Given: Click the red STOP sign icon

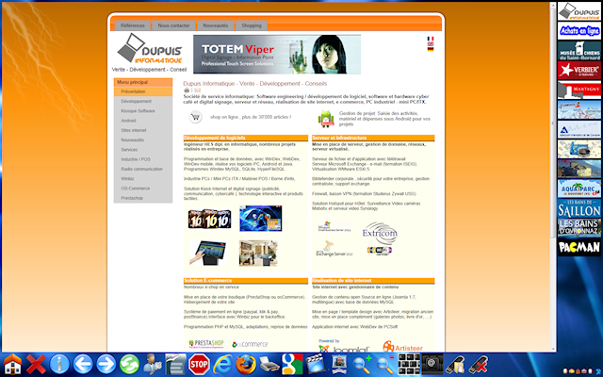Looking at the screenshot, I should coord(199,364).
